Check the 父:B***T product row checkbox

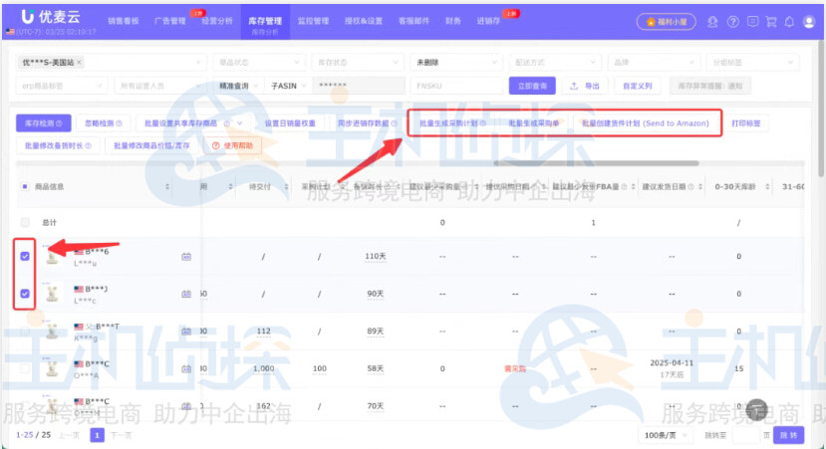pyautogui.click(x=25, y=332)
